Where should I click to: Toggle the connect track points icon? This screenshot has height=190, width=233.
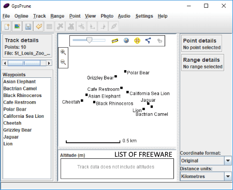click(x=148, y=40)
